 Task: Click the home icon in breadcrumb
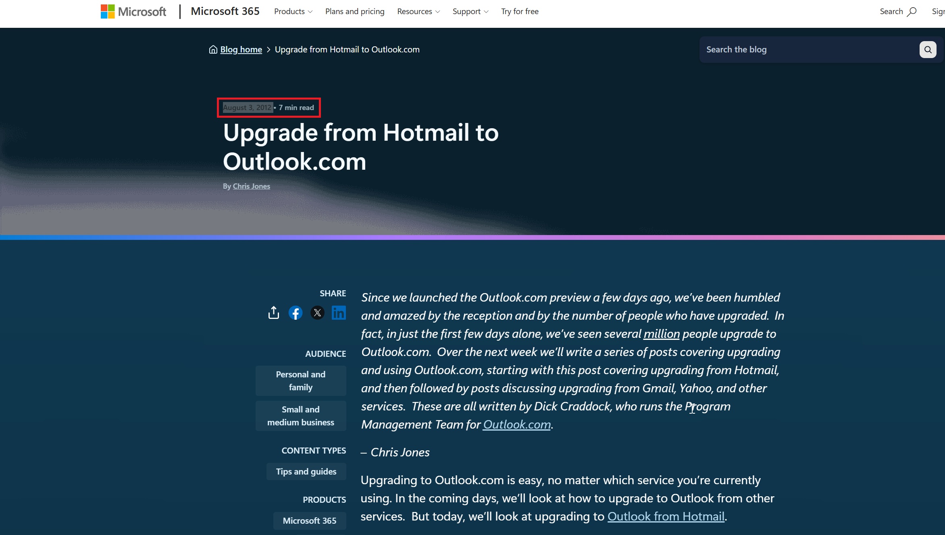click(213, 50)
